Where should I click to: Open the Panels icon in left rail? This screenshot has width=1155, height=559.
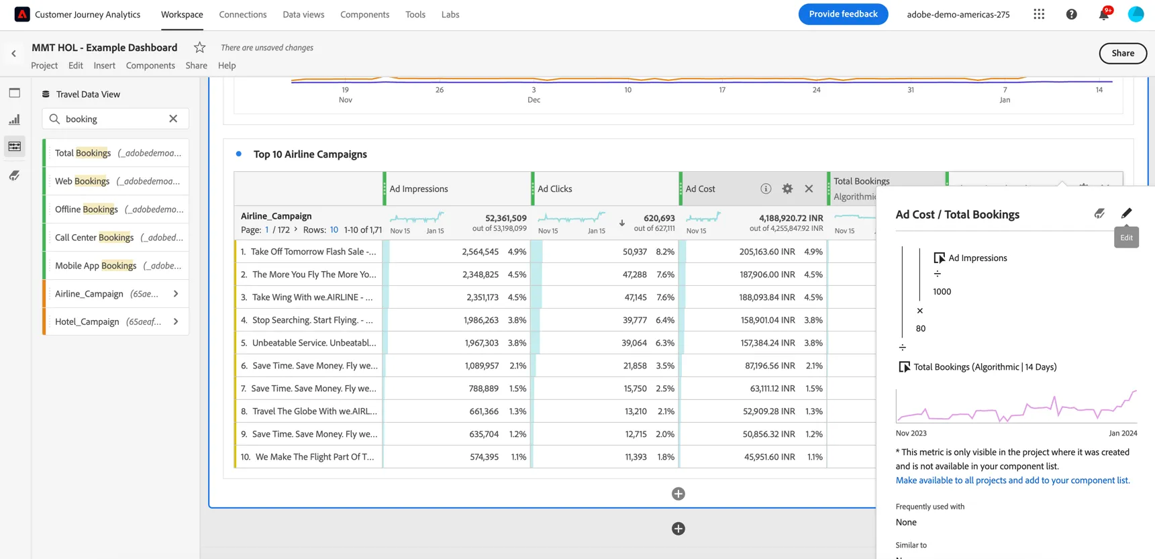pyautogui.click(x=15, y=93)
